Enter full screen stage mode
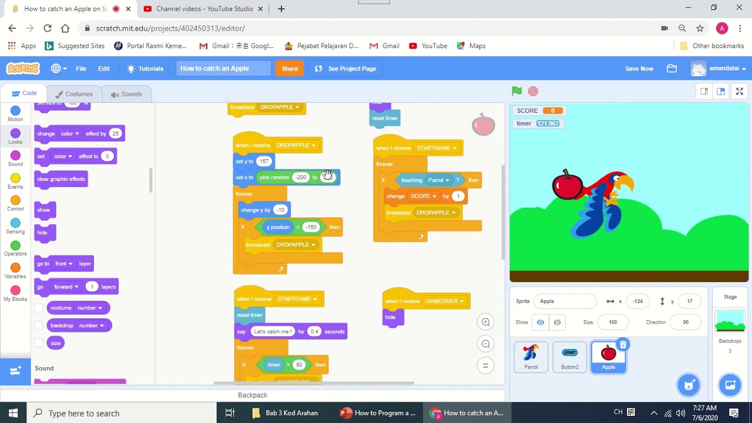 [x=740, y=91]
